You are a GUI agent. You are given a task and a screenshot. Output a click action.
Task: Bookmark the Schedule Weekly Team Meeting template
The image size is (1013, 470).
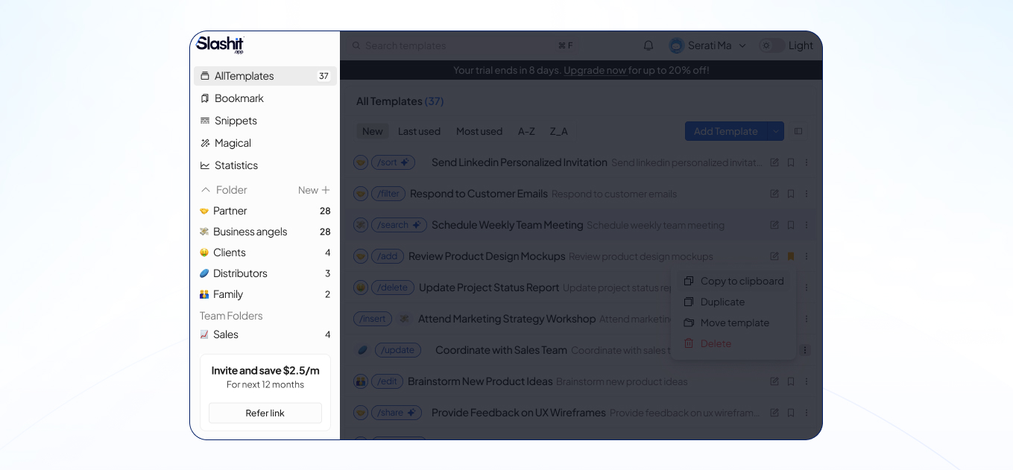click(791, 225)
